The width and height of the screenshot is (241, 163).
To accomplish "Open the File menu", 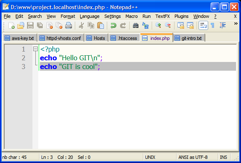I will 7,16.
